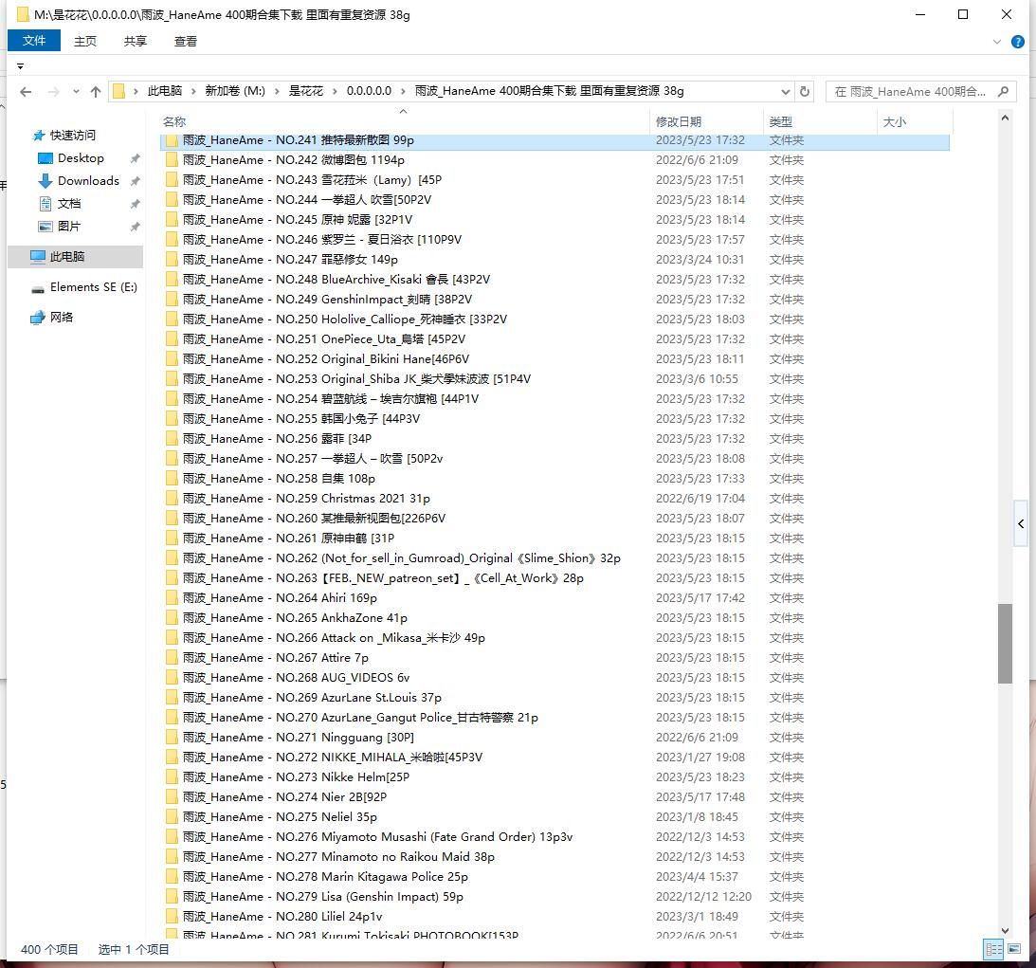Open 文档 in the navigation pane

click(x=69, y=204)
